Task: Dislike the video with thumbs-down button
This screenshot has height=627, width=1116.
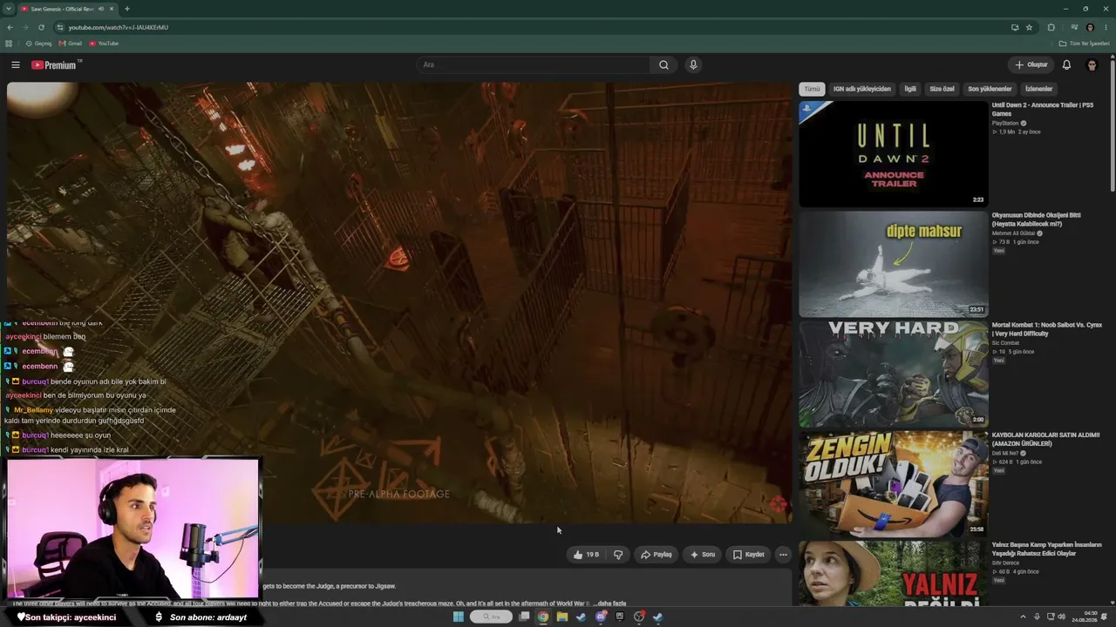Action: click(x=618, y=555)
